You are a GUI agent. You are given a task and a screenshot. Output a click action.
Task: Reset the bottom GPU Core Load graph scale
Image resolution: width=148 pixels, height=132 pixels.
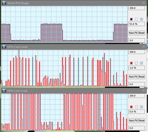pos(142,121)
